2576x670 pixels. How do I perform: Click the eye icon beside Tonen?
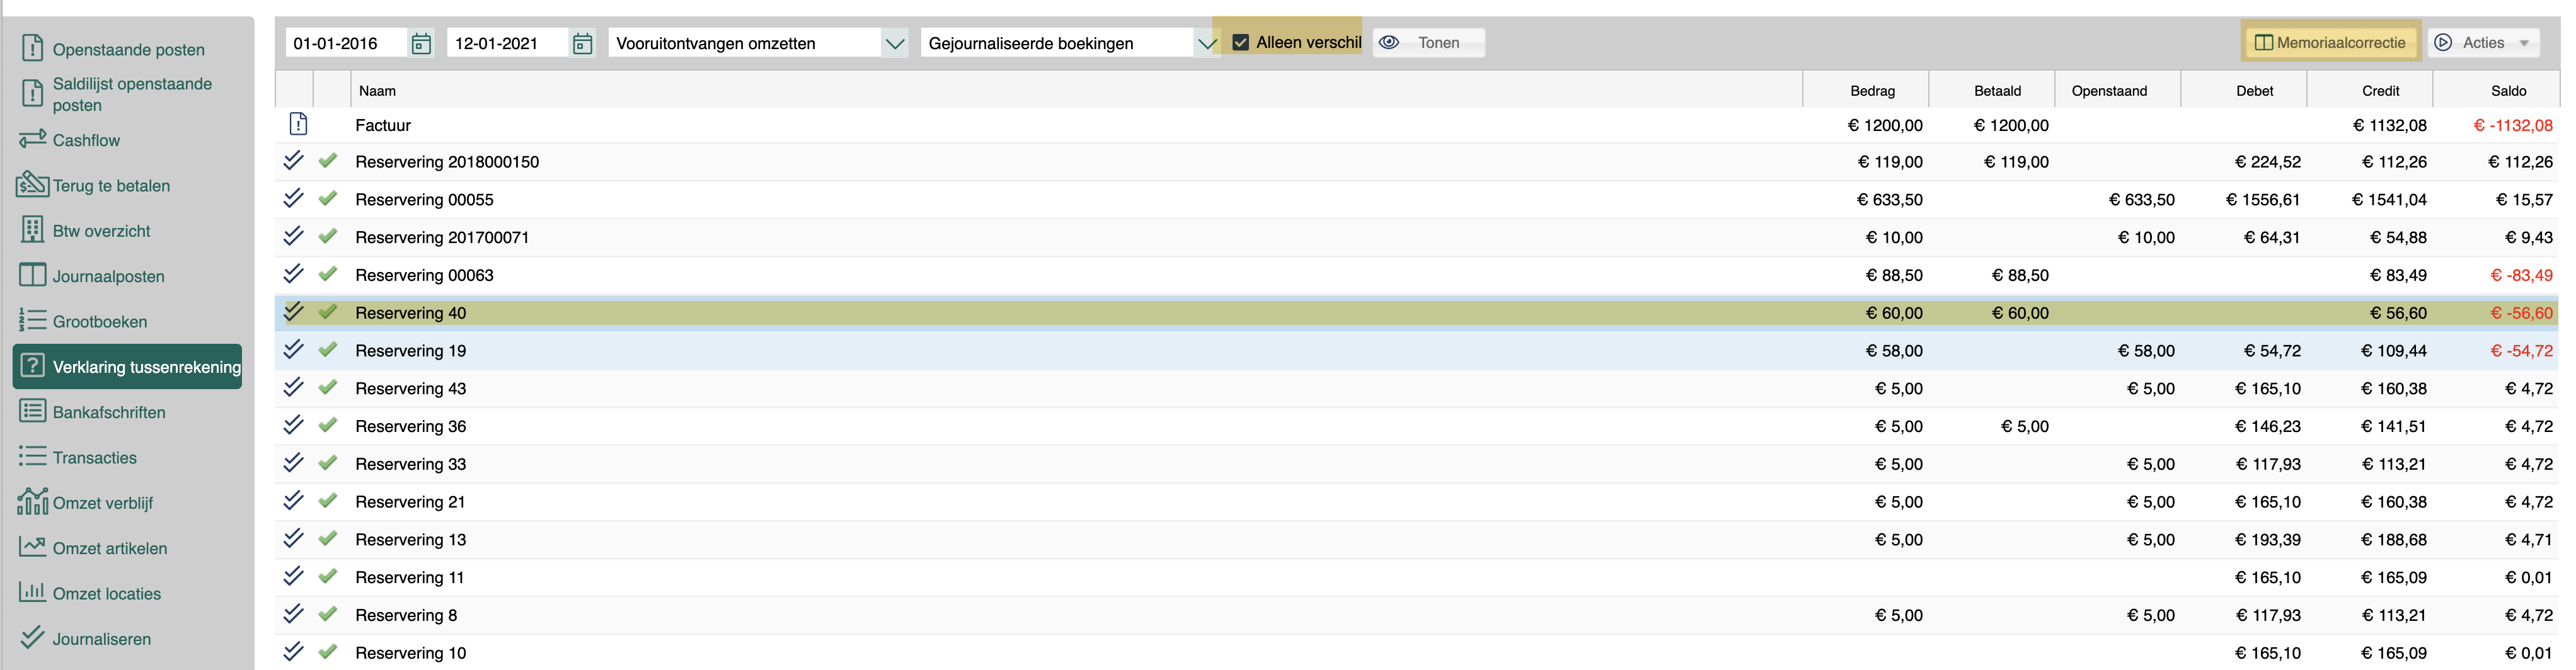1389,42
